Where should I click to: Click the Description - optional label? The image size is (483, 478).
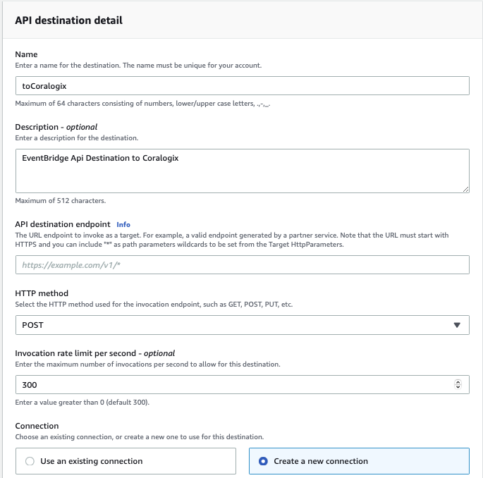(56, 127)
